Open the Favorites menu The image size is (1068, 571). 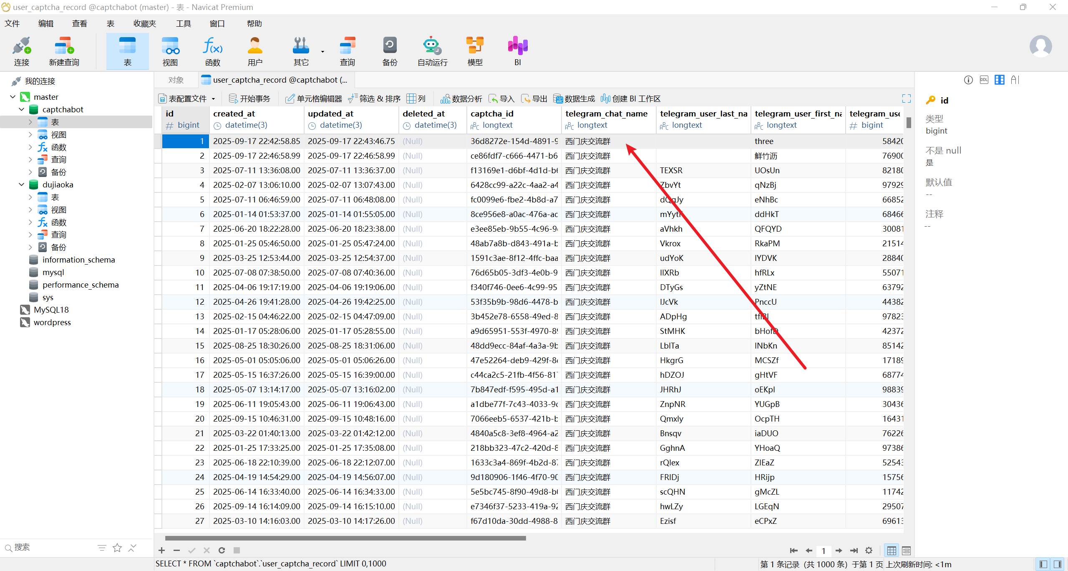coord(144,23)
